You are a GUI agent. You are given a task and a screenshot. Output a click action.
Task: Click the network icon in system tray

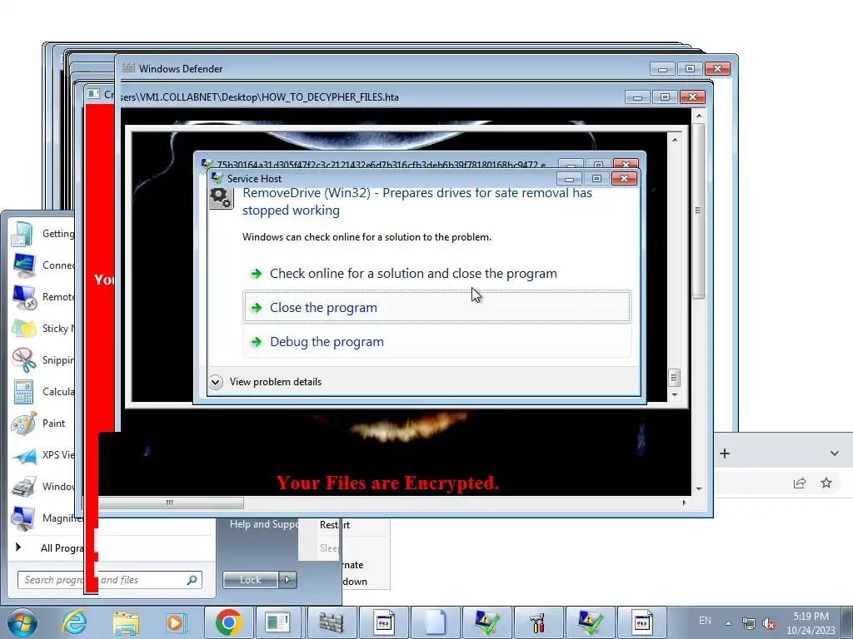749,622
